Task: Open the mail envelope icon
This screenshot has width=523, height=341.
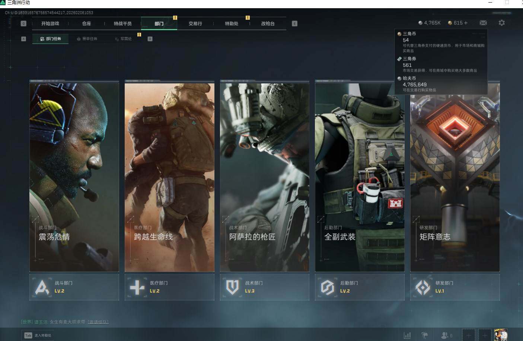Action: [483, 23]
